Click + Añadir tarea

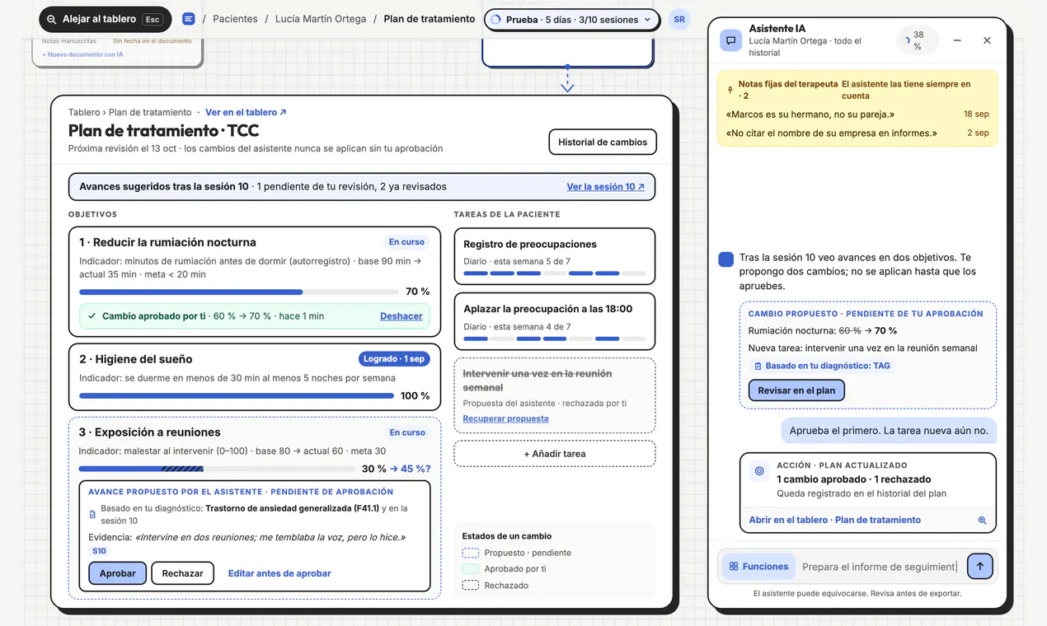click(555, 454)
